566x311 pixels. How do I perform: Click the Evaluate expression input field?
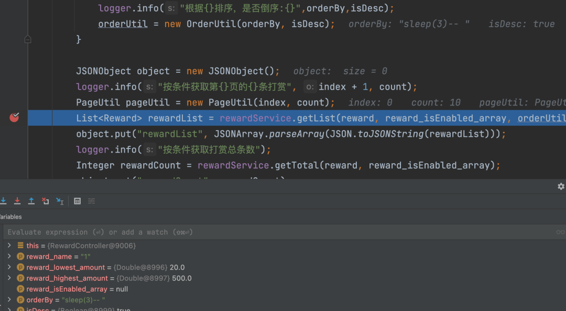point(262,232)
